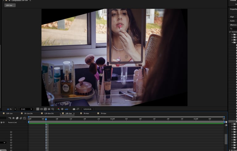
Task: Click the composition marker bin icon
Action: (x=226, y=122)
